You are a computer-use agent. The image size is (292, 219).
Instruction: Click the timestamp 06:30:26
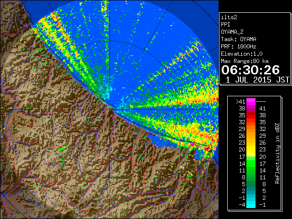coord(250,70)
